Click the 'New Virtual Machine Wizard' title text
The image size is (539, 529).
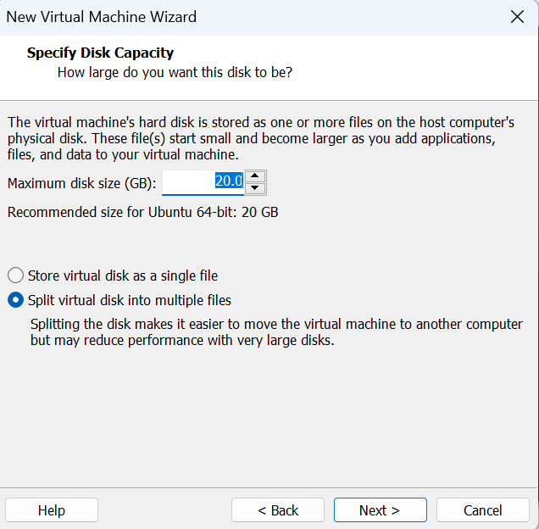(102, 17)
